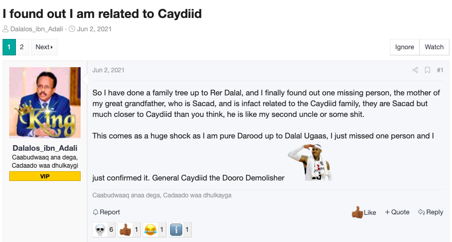Bookmark this post with the bookmark icon

[x=427, y=70]
